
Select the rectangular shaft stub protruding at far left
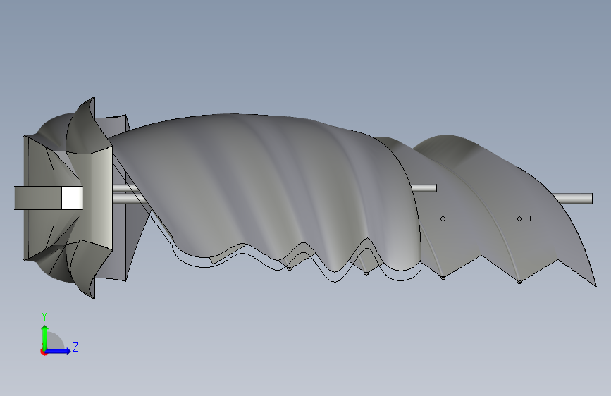click(38, 198)
